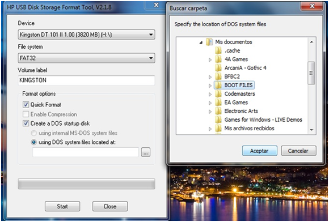Click the folder tree scrollbar thumb

(311, 73)
